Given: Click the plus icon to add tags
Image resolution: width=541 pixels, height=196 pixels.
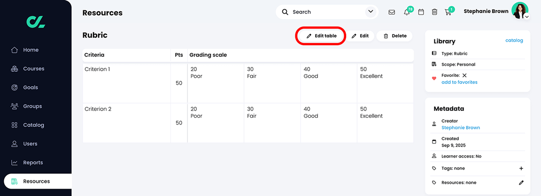Looking at the screenshot, I should (x=521, y=168).
